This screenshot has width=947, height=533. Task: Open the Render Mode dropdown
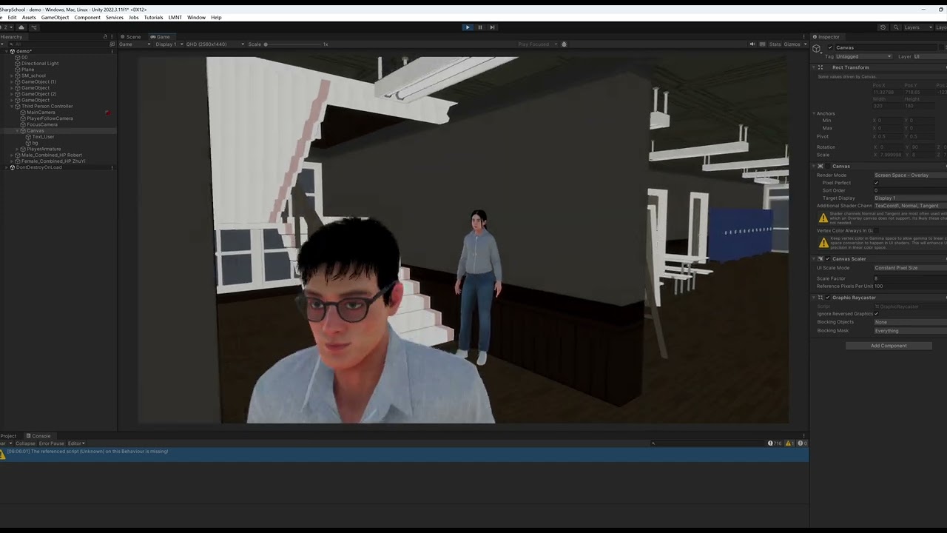910,175
